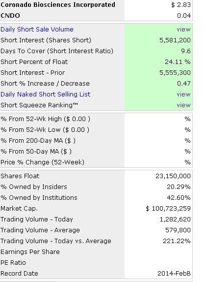The image size is (206, 282).
Task: Click the % From 200-Day MA label
Action: click(x=38, y=140)
